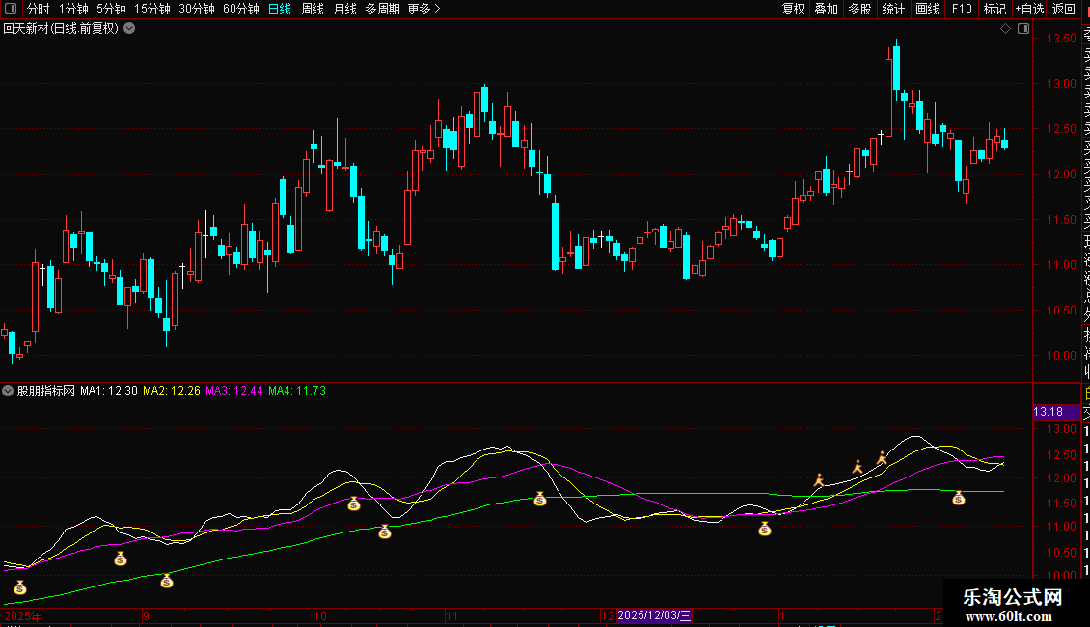Viewport: 1090px width, 627px height.
Task: Open dropdown next to 回天新材 title
Action: [129, 29]
